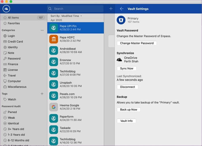Click the Favorites star icon
The width and height of the screenshot is (202, 146).
click(5, 23)
